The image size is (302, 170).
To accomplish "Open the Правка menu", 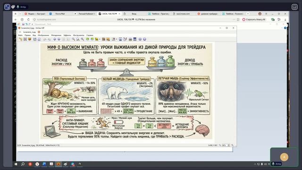I will tap(27, 35).
